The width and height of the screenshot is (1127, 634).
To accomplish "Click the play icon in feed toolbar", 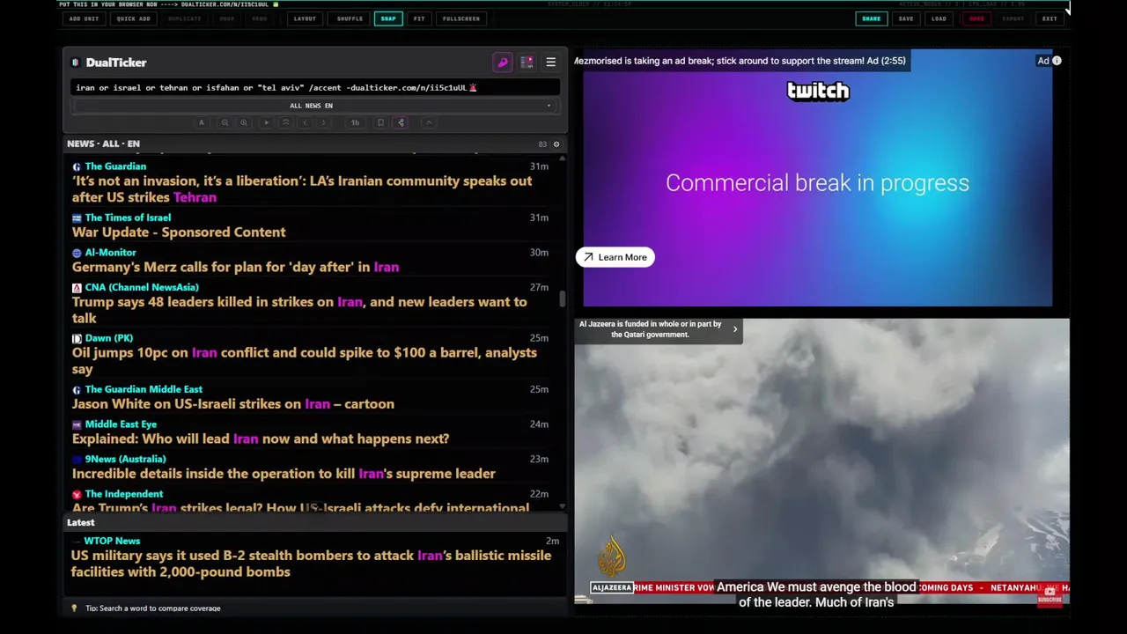I will click(x=266, y=122).
